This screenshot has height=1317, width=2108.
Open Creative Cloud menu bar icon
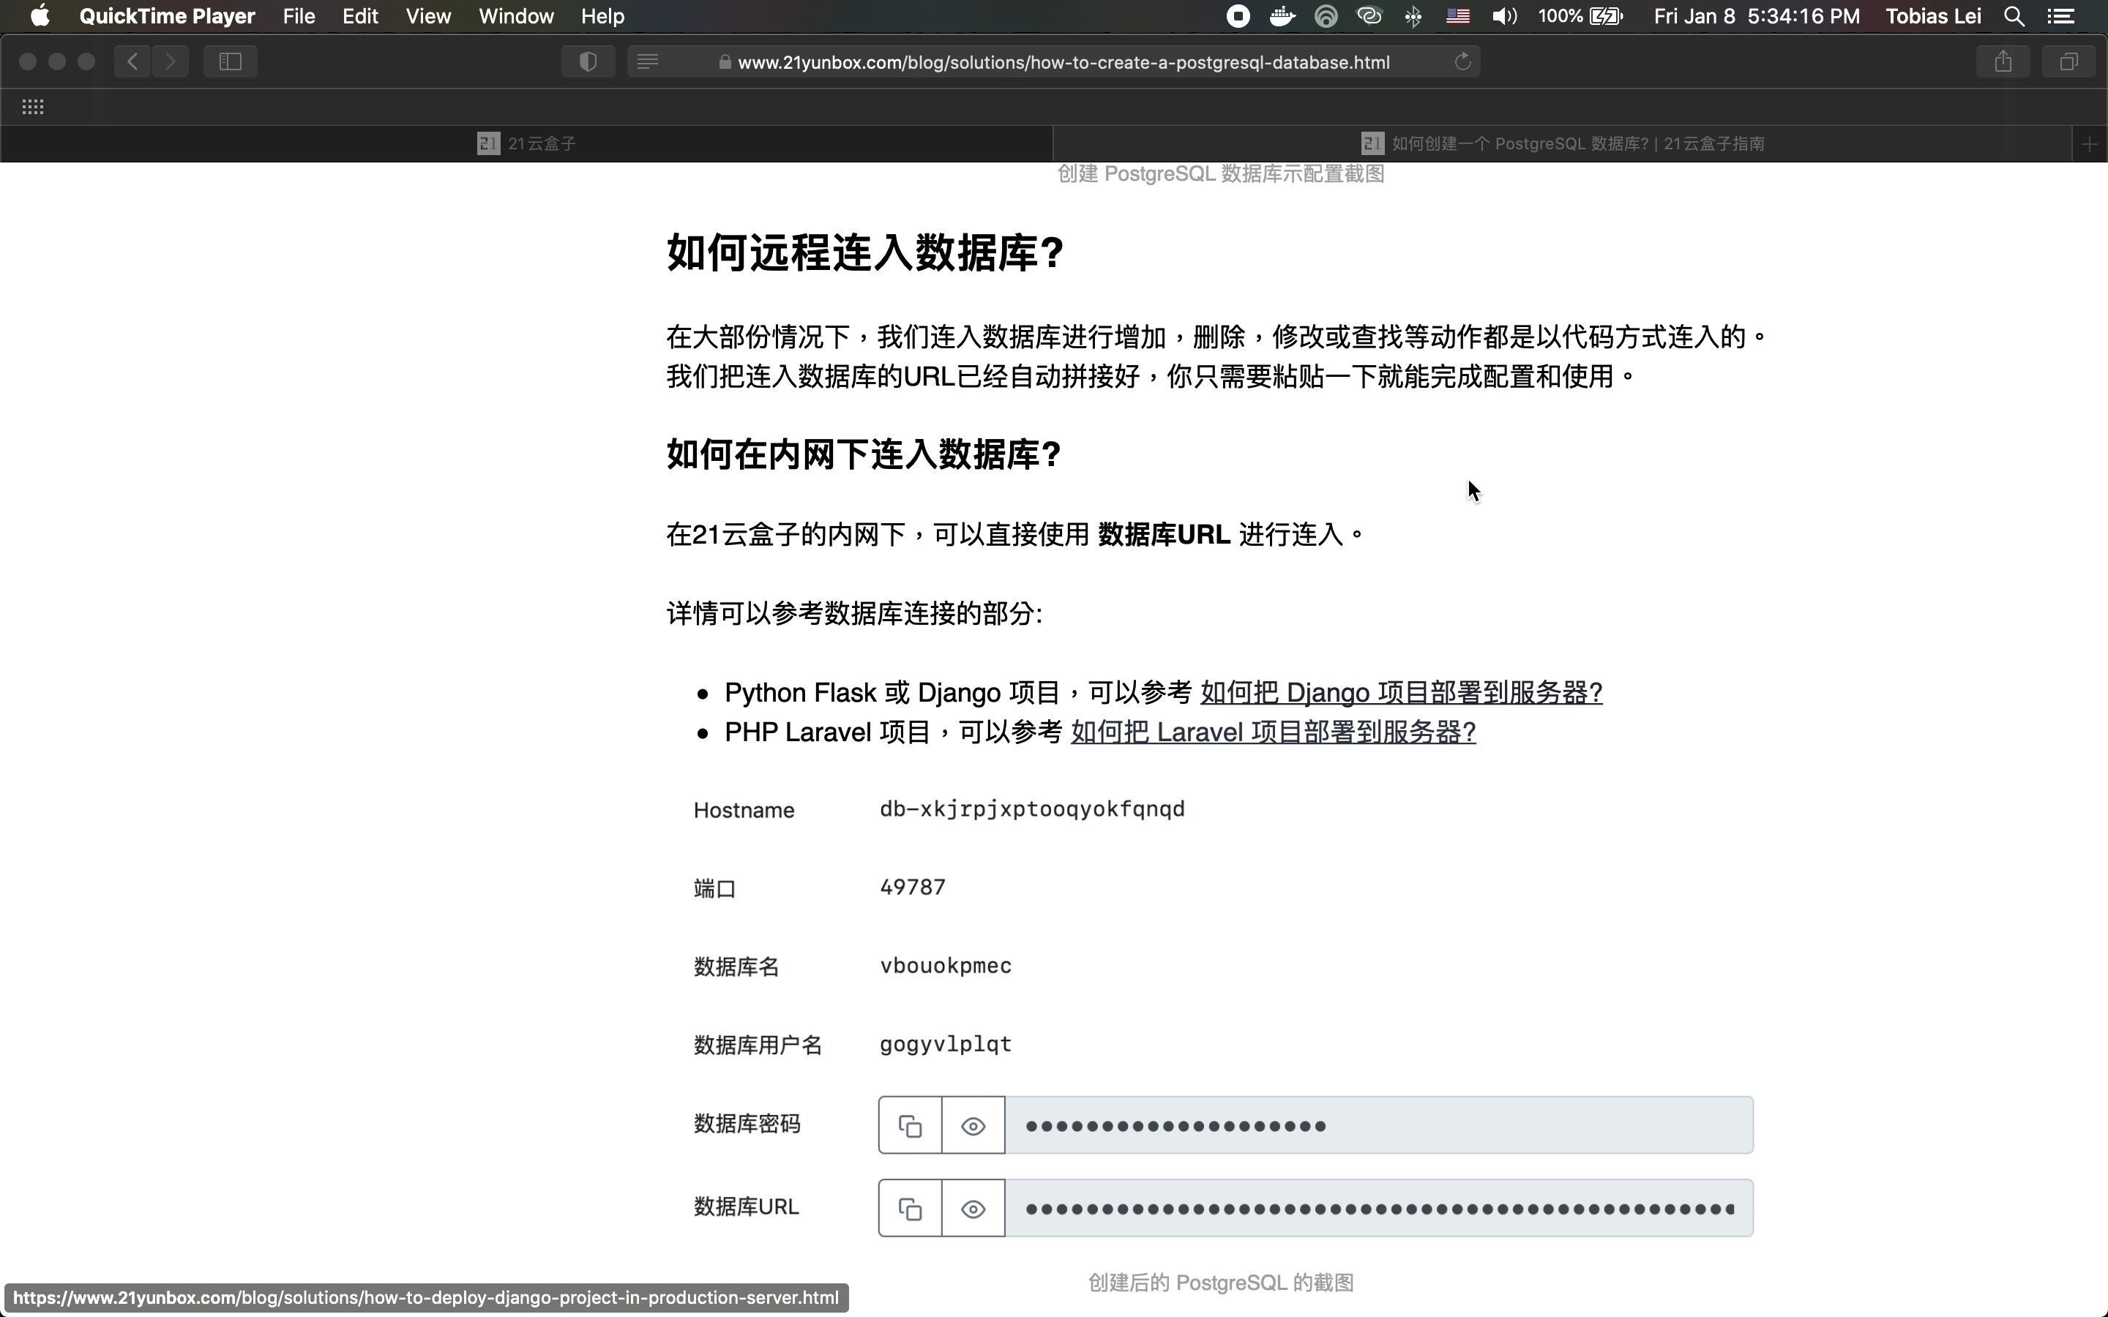pos(1369,17)
